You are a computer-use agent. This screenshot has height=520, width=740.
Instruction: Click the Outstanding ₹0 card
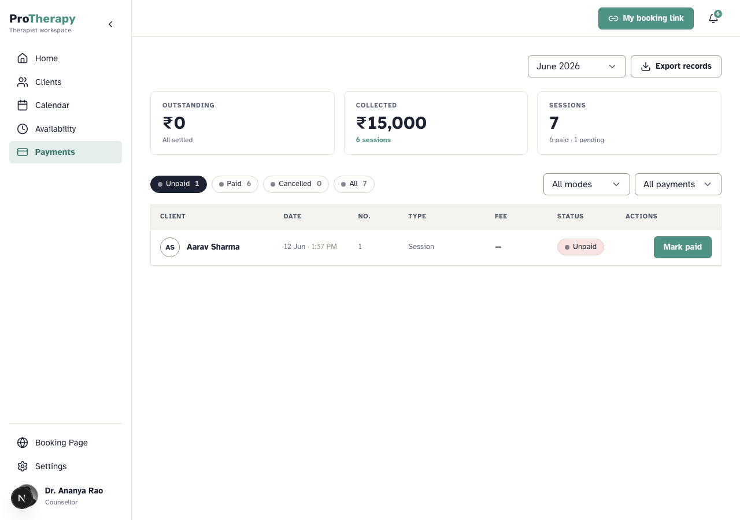(x=242, y=123)
